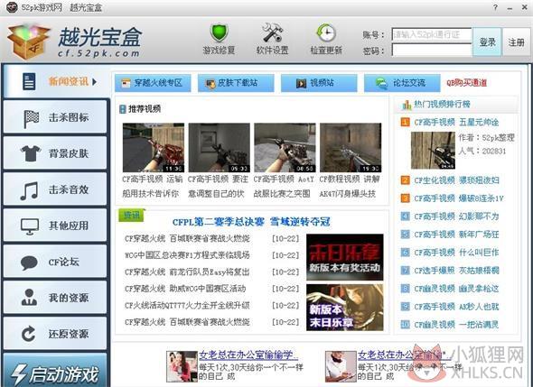Viewport: 533px width, 387px height.
Task: Open ranked #1 CF高手视频 五星元帅途
Action: [456, 122]
